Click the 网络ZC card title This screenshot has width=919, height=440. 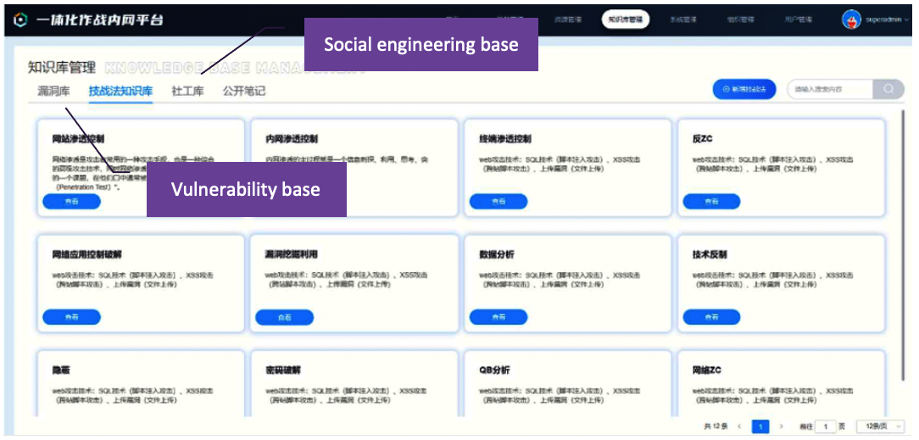(x=706, y=370)
